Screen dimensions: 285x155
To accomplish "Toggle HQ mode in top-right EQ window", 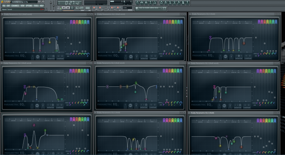I will click(x=225, y=57).
